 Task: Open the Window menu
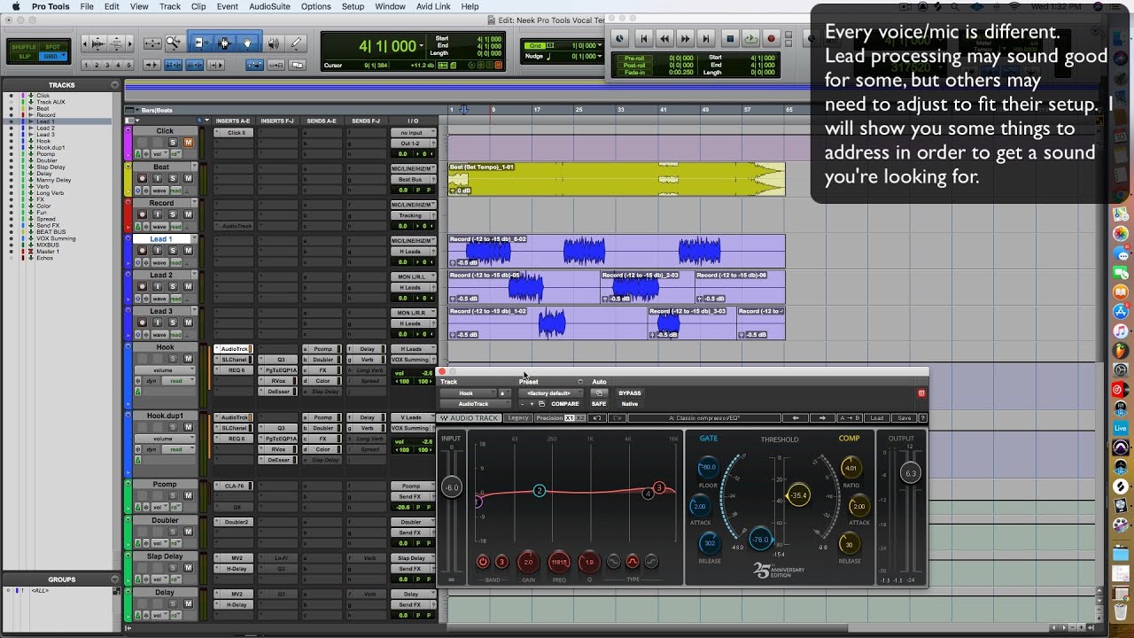pos(390,6)
